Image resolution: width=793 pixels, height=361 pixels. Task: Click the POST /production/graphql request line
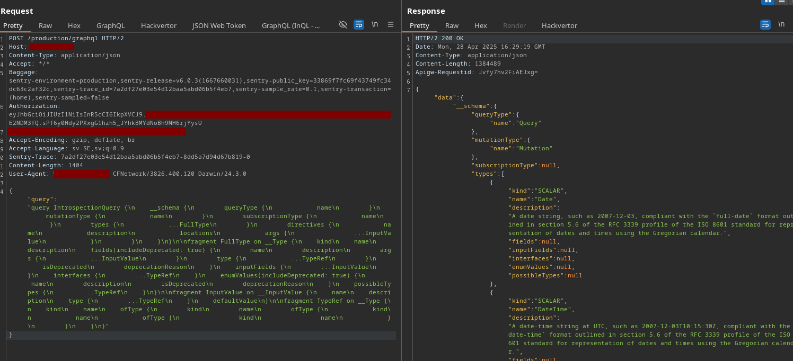coord(66,38)
